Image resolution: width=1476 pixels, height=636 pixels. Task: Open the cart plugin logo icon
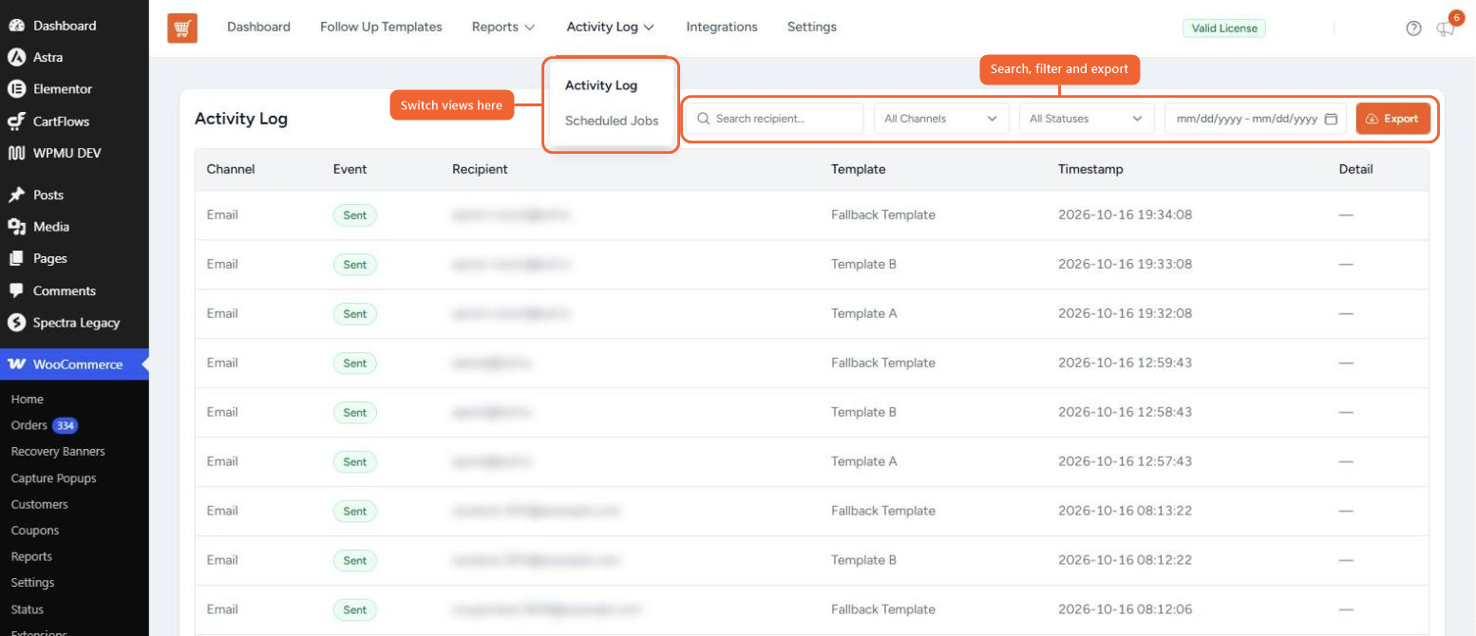[182, 28]
